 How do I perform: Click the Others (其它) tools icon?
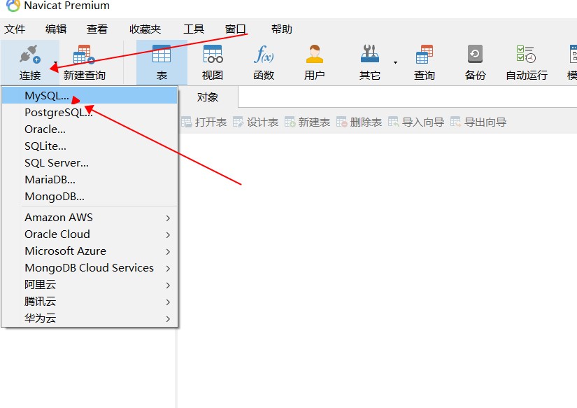coord(370,54)
